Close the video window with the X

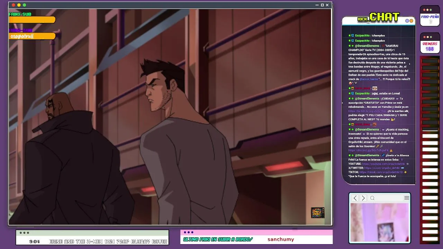click(327, 5)
